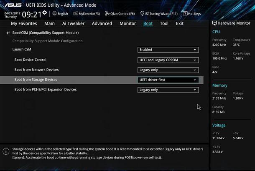
Task: Click the 04/27/2017 date
Action: [13, 13]
